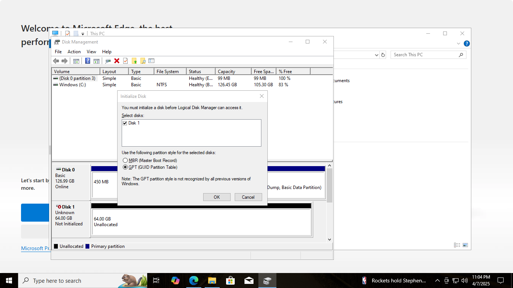Expand the ribbon chevron in This PC window
This screenshot has height=288, width=513.
tap(459, 43)
